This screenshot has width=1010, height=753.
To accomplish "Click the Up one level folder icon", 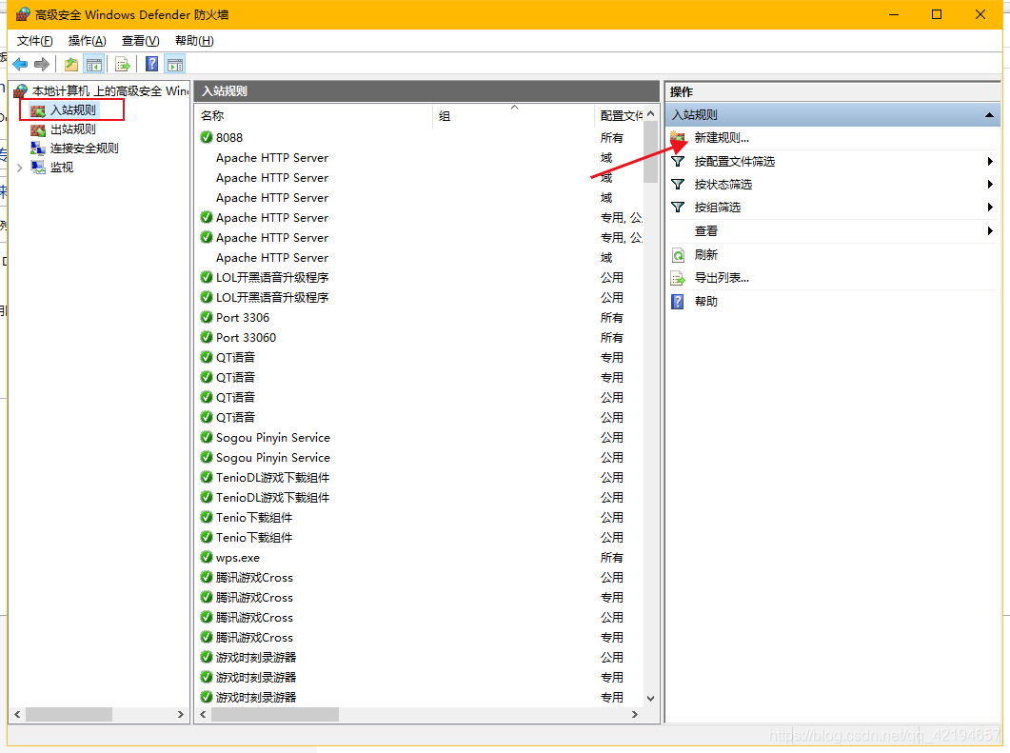I will coord(70,65).
